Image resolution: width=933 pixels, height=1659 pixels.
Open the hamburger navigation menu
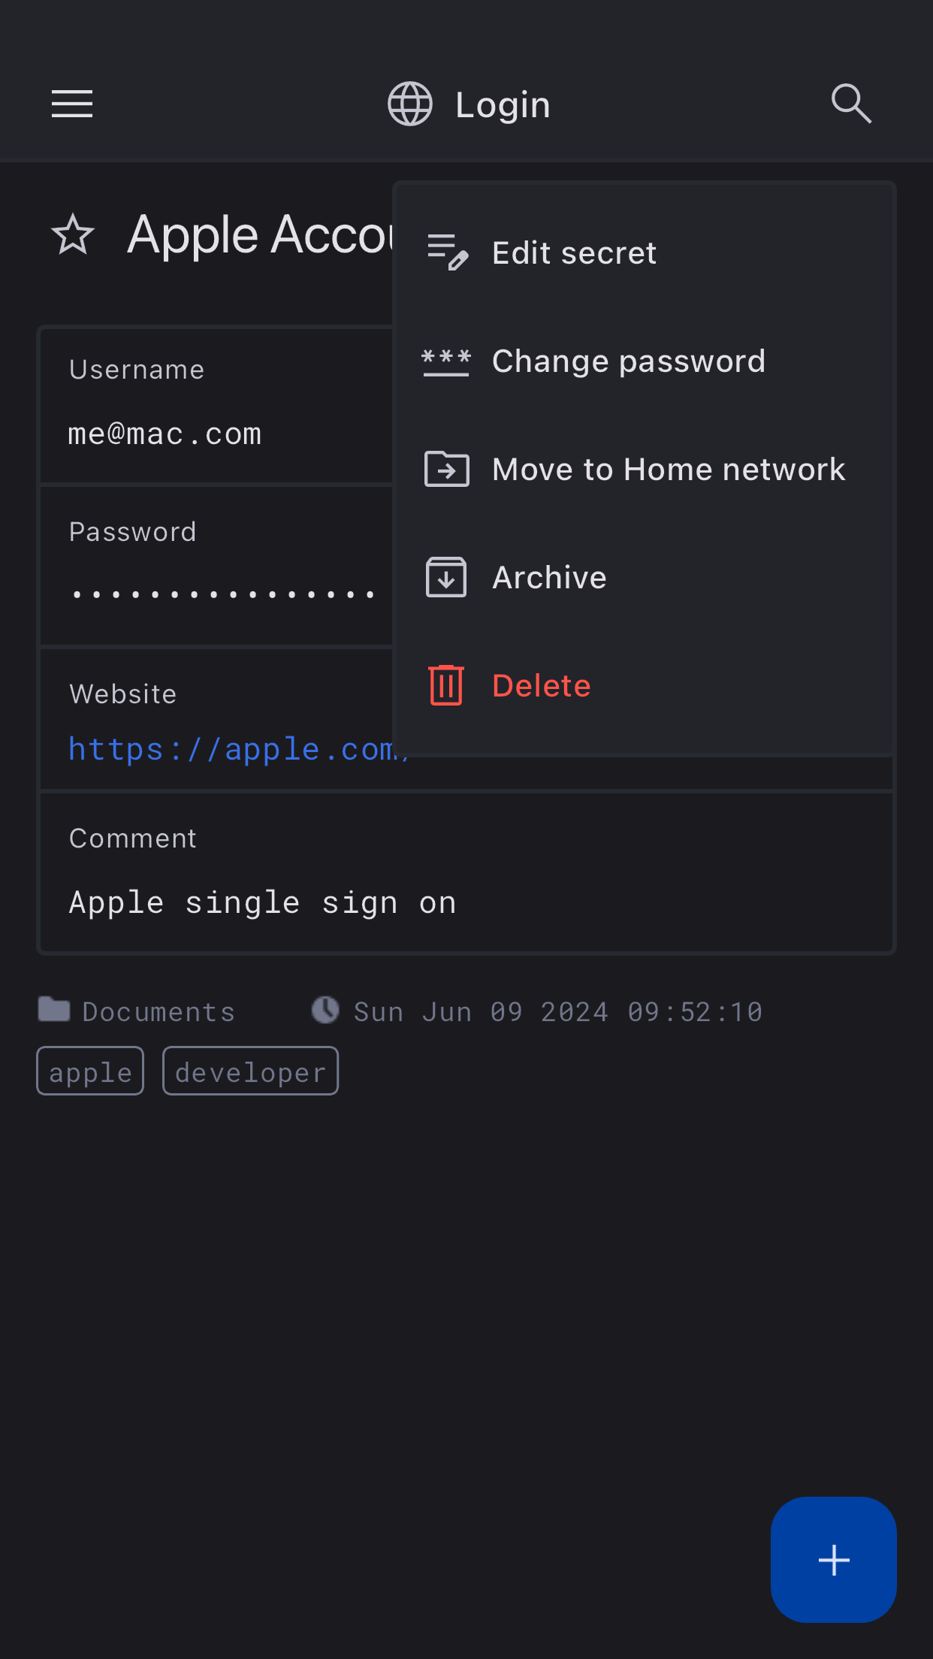coord(72,104)
